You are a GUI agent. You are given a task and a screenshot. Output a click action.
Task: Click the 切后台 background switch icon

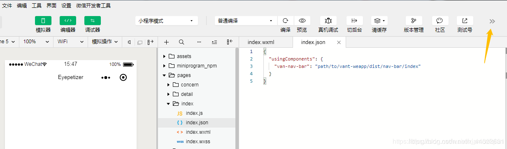coord(354,21)
